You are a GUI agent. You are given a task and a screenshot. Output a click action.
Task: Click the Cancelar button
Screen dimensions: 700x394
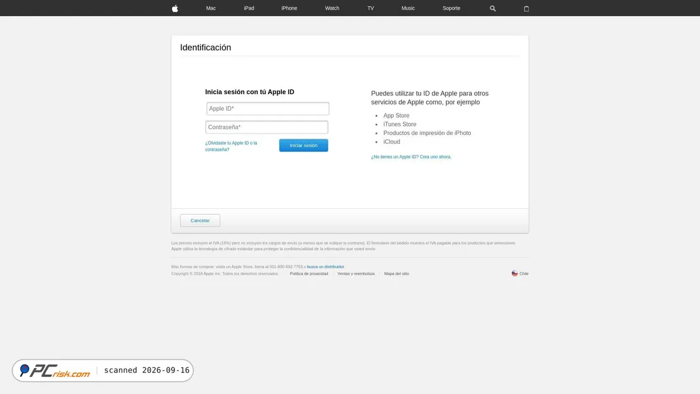point(200,220)
